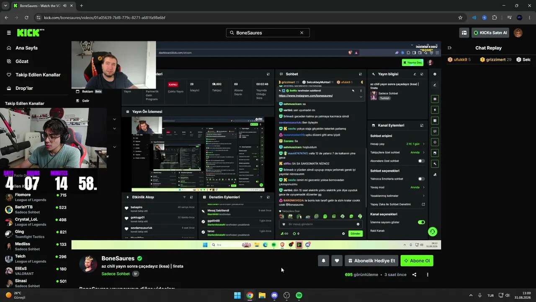
Task: Open the Chrome tab search dropdown
Action: click(6, 6)
